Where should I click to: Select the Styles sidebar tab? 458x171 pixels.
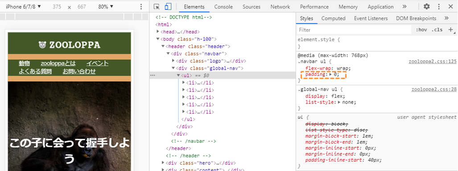(x=306, y=18)
